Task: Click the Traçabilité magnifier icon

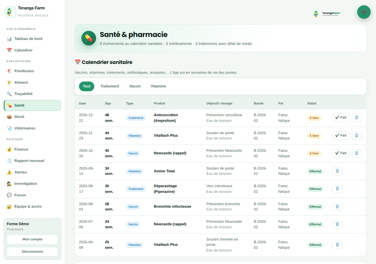Action: (9, 94)
